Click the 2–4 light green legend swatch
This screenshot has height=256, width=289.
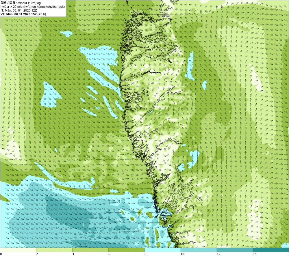(54, 250)
